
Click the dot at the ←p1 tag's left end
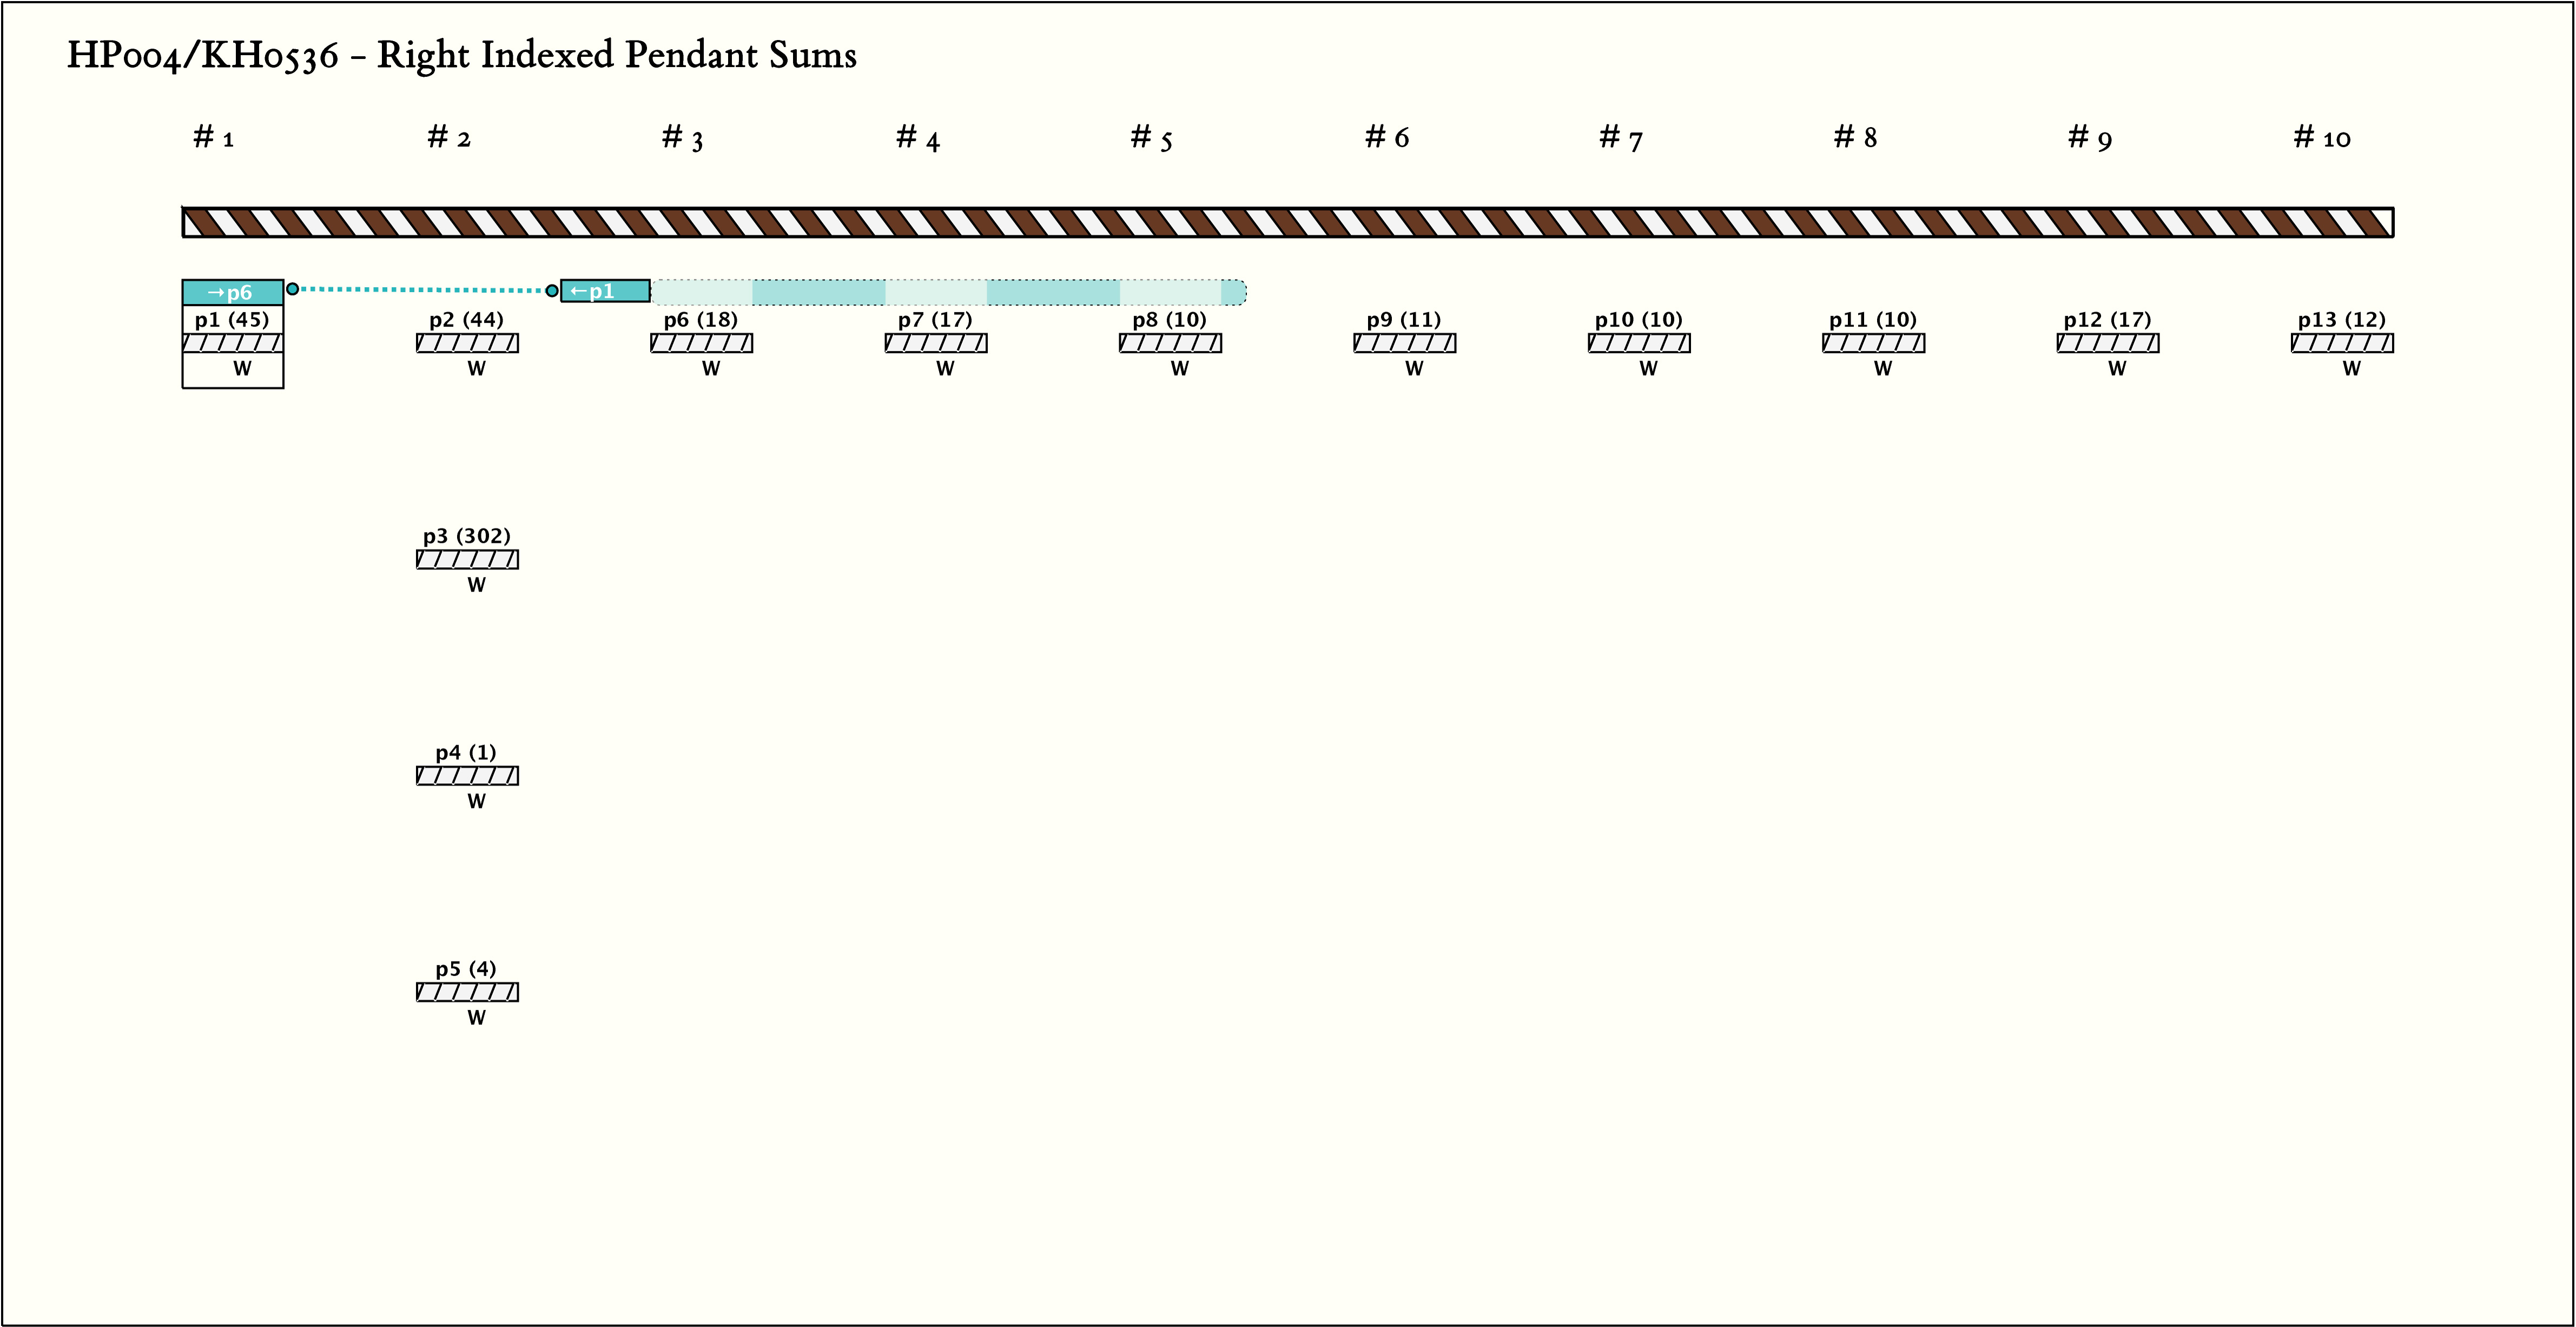552,291
